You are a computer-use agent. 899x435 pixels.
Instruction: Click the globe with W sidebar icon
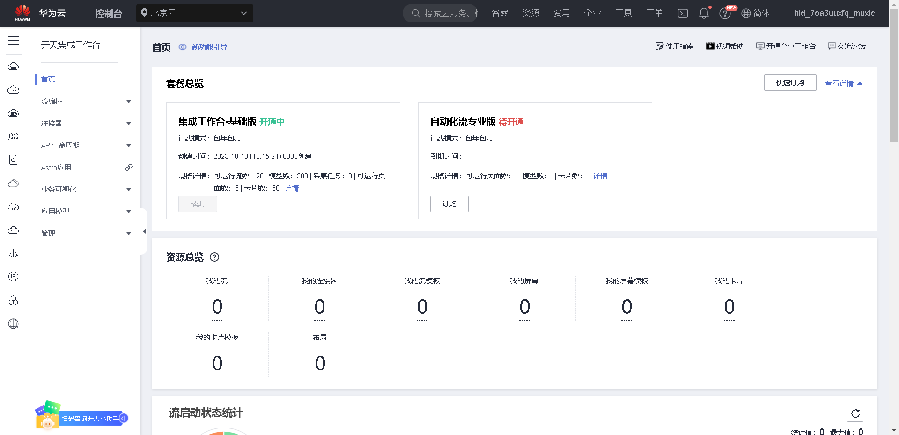click(x=14, y=324)
